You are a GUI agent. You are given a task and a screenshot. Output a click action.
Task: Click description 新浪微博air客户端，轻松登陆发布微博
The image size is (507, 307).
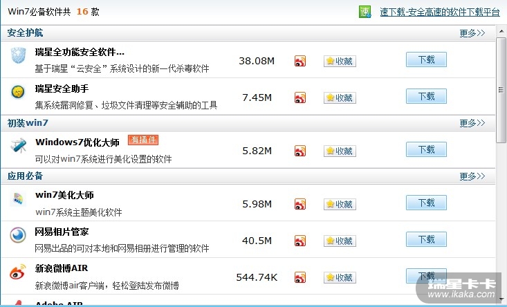107,286
